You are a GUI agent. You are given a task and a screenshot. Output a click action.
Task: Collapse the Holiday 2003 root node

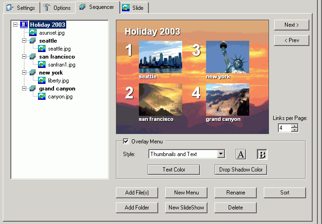point(15,24)
